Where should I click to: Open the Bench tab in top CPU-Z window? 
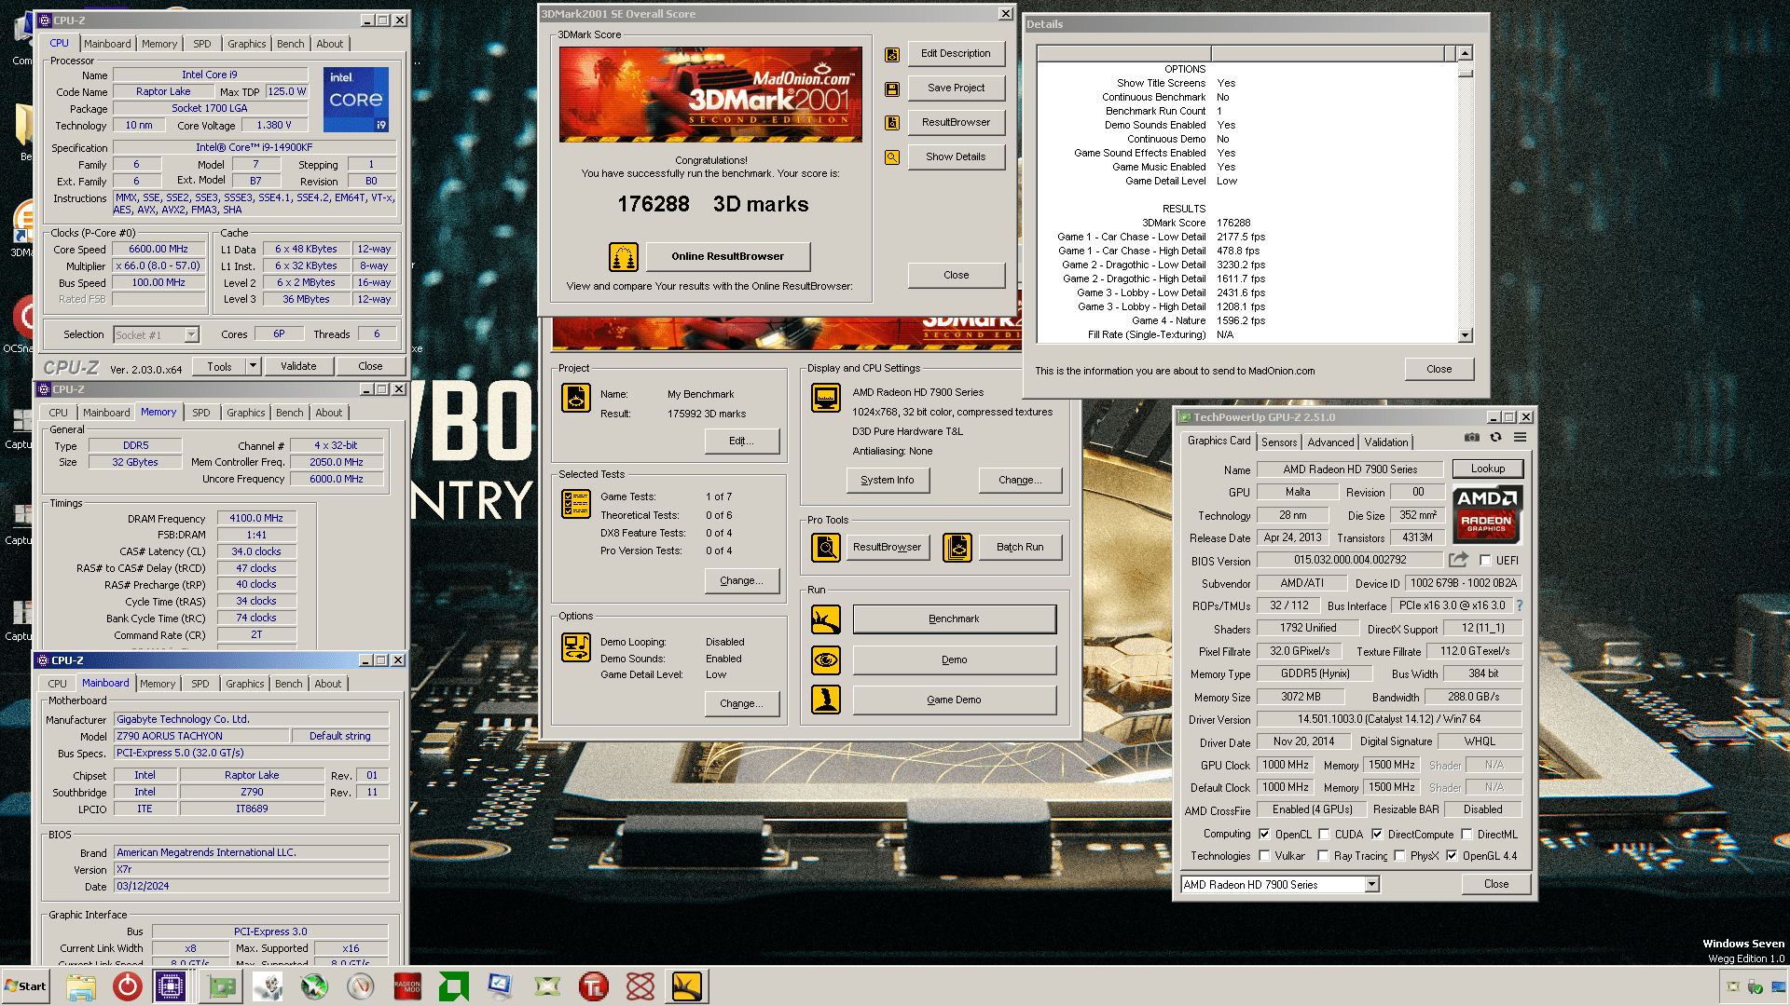pyautogui.click(x=290, y=44)
